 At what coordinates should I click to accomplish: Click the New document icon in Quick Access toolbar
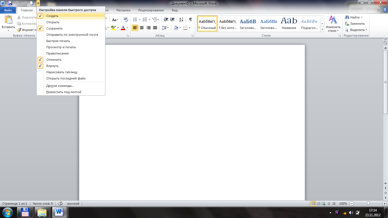pos(32,3)
